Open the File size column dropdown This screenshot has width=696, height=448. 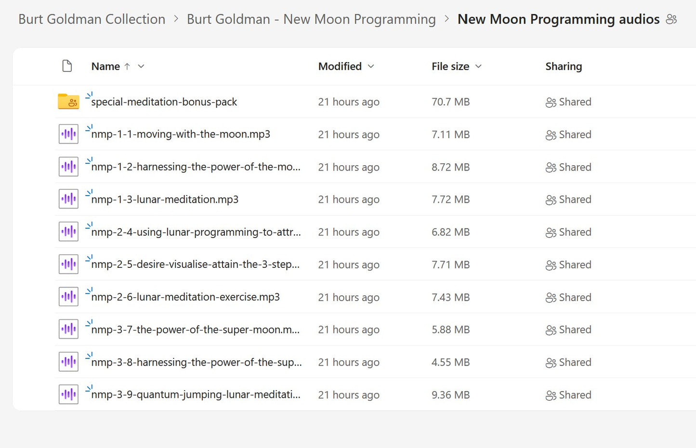[x=478, y=66]
